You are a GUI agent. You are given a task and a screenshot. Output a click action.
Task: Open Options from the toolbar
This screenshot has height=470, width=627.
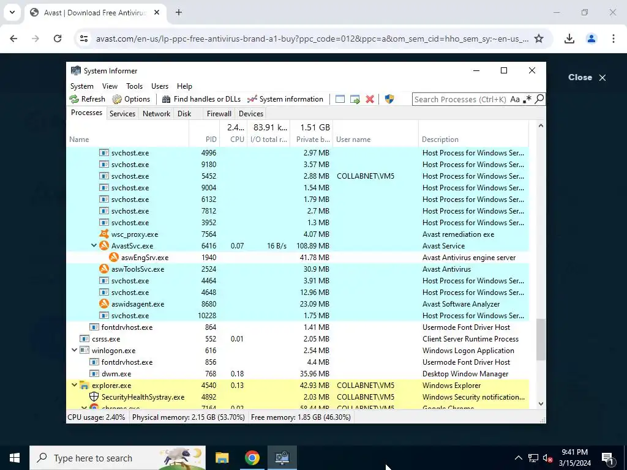[131, 99]
